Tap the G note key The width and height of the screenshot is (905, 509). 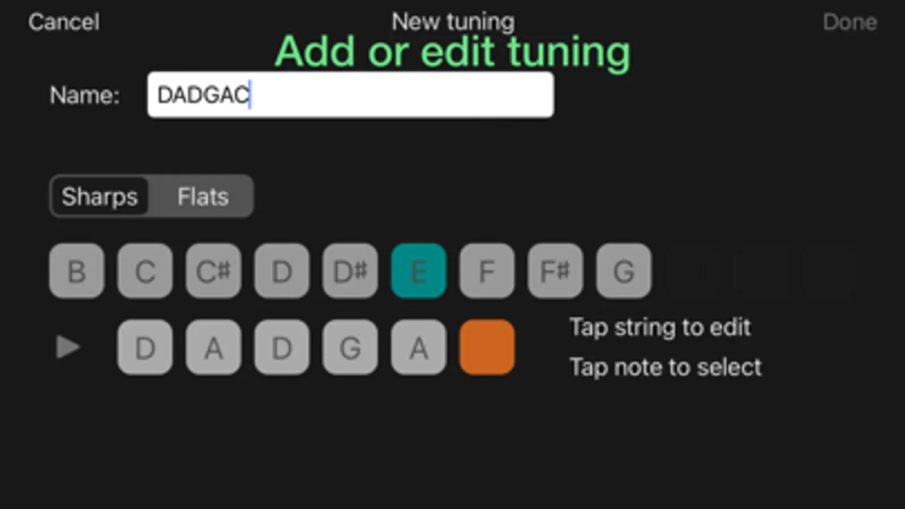click(x=624, y=271)
